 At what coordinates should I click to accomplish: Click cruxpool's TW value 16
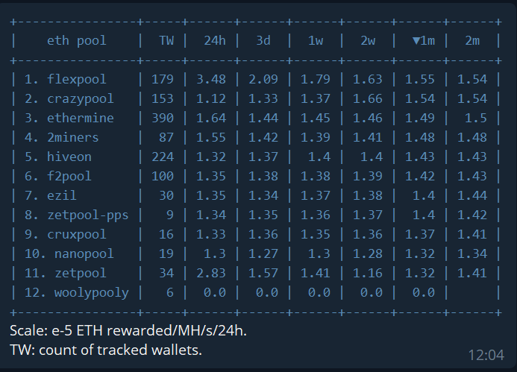pyautogui.click(x=166, y=235)
